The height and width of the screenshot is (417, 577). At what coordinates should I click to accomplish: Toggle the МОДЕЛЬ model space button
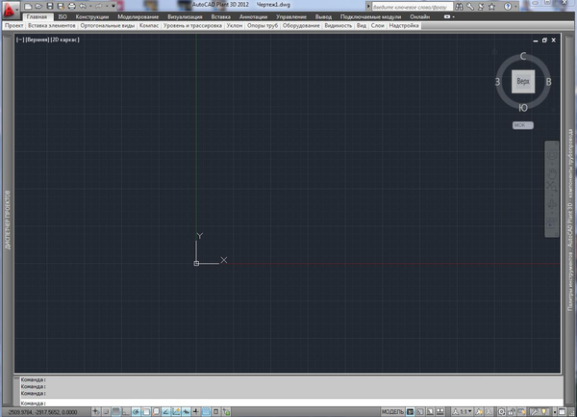(x=392, y=411)
